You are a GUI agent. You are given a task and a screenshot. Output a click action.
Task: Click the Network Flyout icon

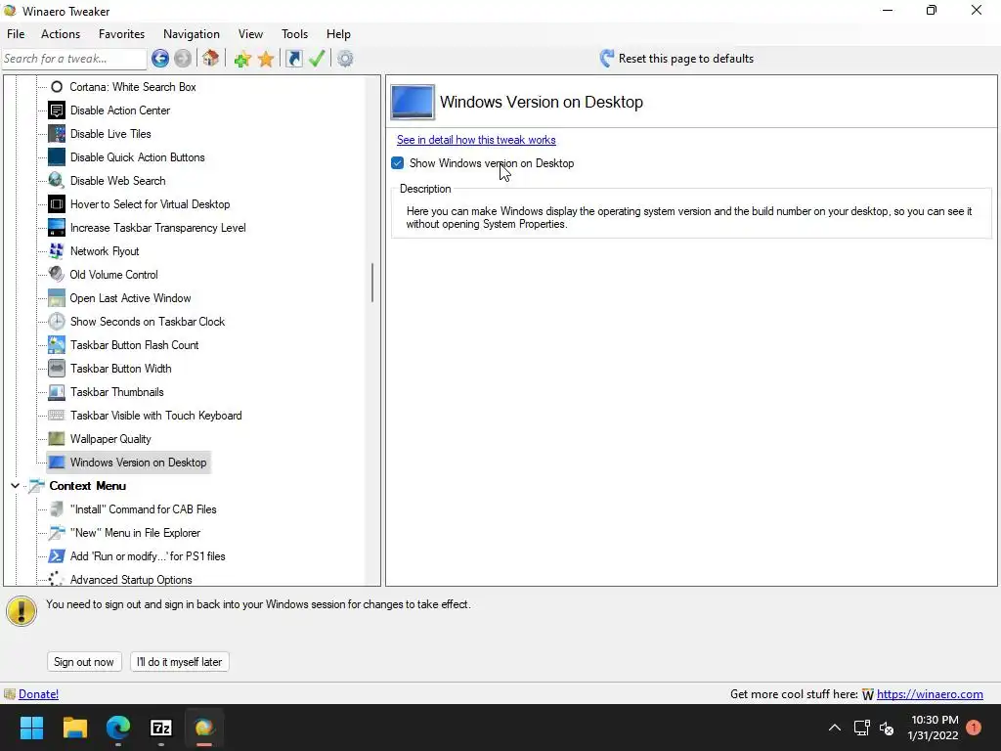57,251
